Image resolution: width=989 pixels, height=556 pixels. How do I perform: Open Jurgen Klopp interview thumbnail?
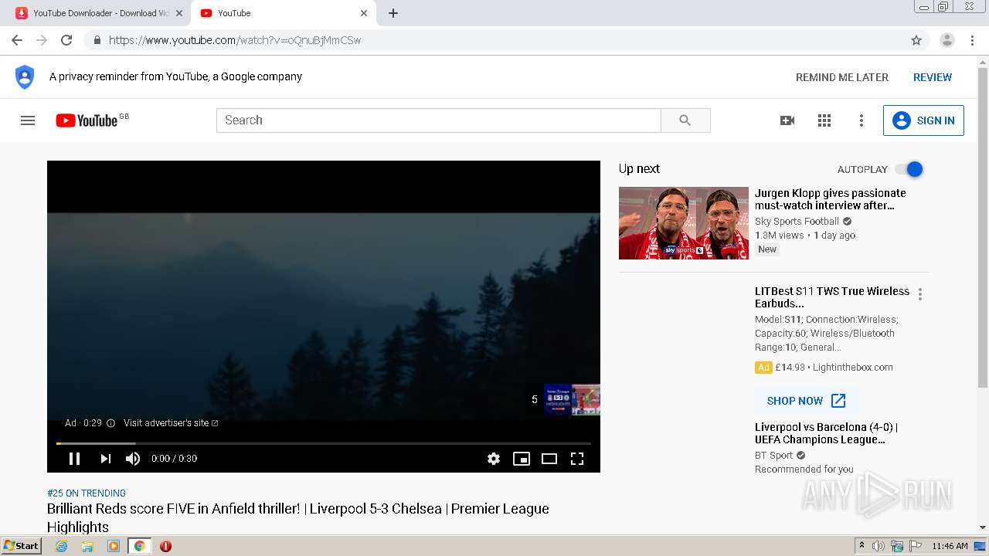coord(684,223)
